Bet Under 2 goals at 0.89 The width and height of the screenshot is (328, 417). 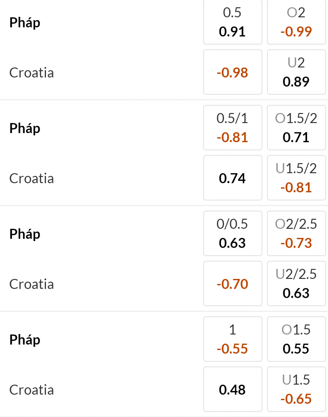tap(296, 72)
